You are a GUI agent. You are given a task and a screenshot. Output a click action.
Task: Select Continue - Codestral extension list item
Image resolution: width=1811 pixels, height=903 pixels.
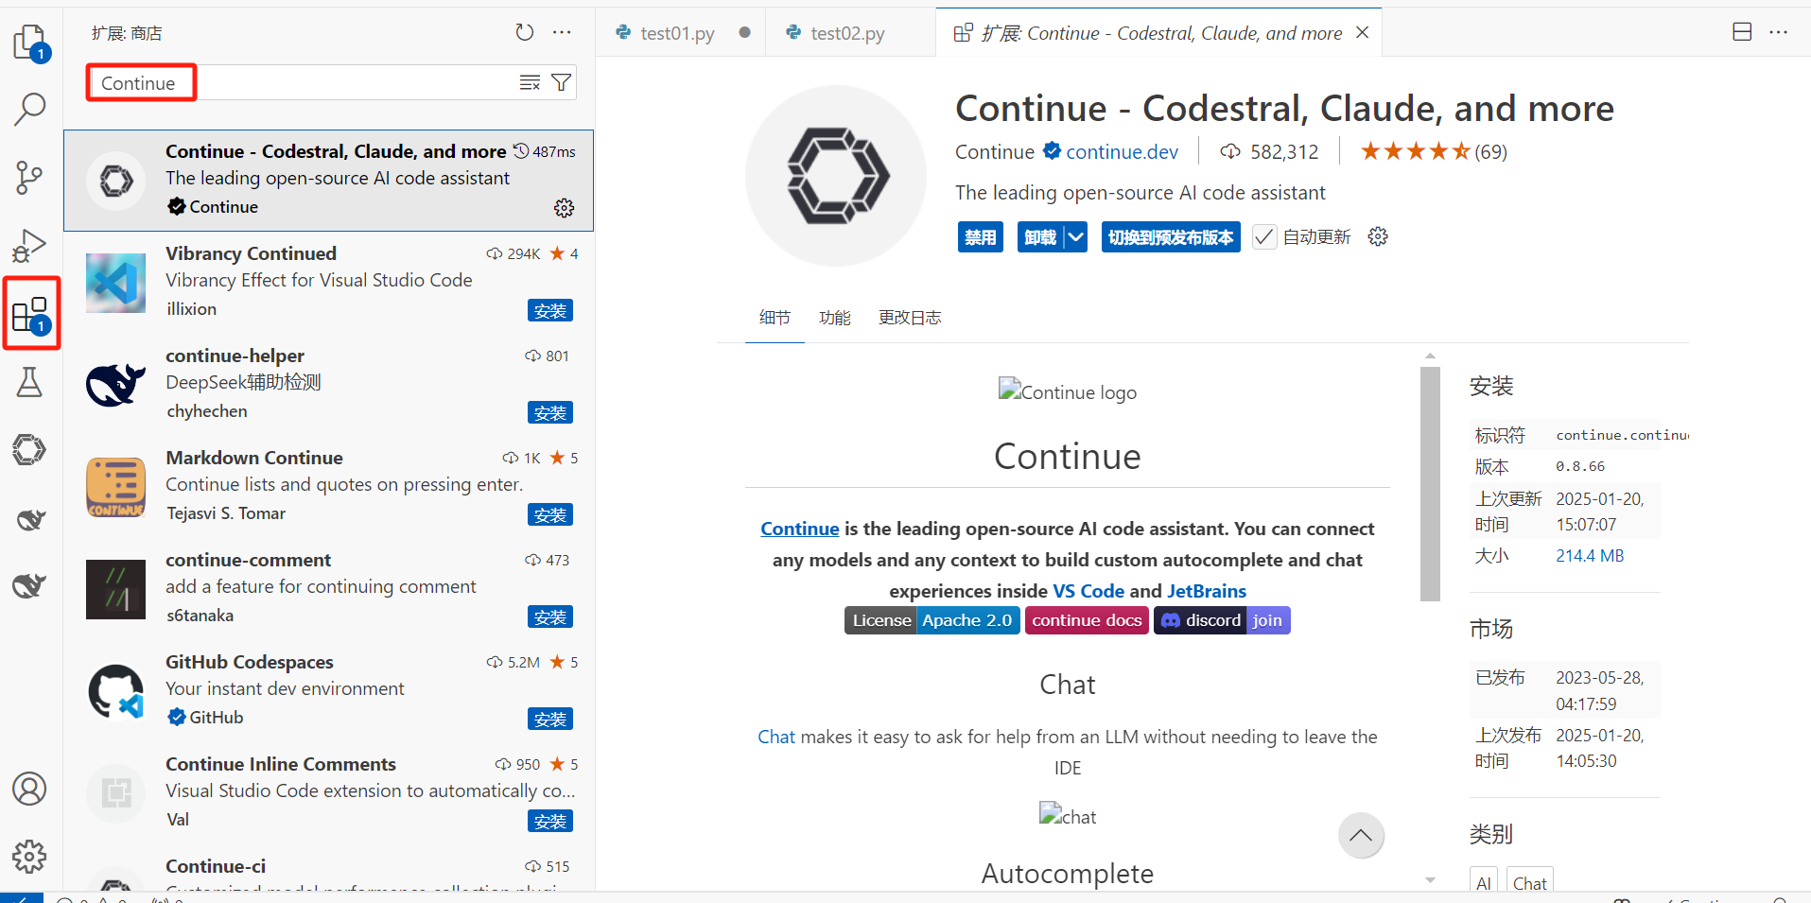tap(328, 181)
